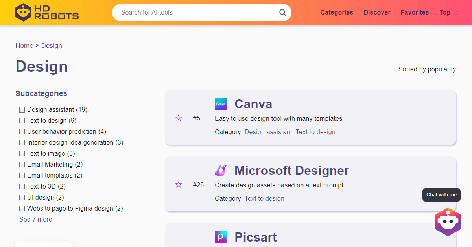Click the Sorted by popularity label
The width and height of the screenshot is (472, 247).
click(427, 69)
